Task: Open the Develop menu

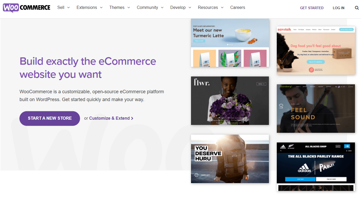Action: coord(178,7)
